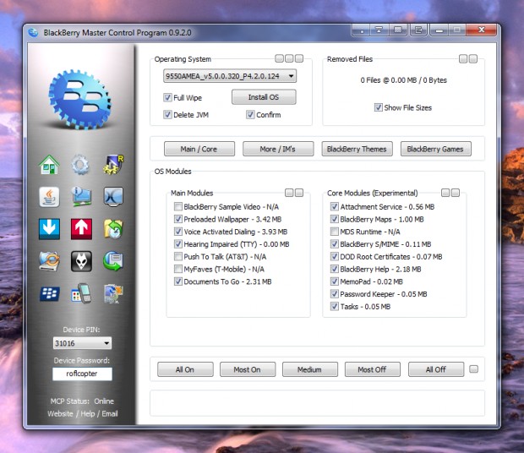Click the drive with orange sync arrows icon
This screenshot has width=524, height=453.
click(49, 261)
